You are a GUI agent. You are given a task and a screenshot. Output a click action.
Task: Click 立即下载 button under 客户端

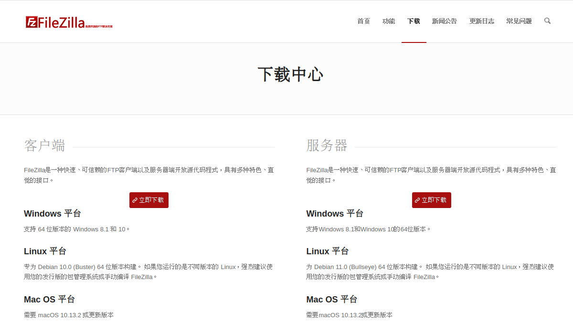pos(149,200)
